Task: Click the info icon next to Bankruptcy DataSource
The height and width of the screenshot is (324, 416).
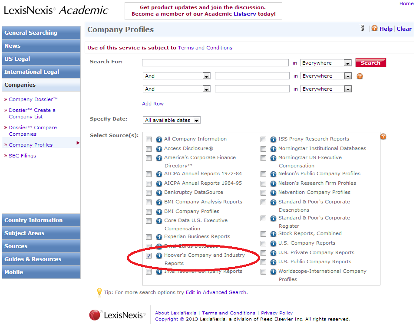Action: tap(159, 193)
